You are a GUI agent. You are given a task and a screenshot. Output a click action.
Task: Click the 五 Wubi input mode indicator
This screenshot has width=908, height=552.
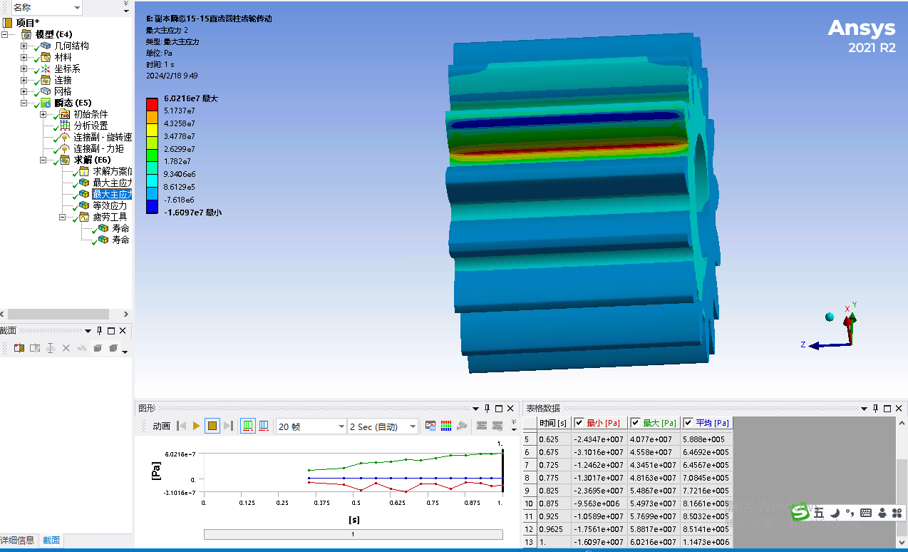tap(819, 512)
